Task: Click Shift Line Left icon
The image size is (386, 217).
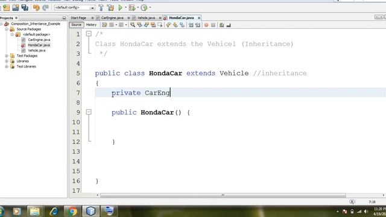Action: (191, 25)
